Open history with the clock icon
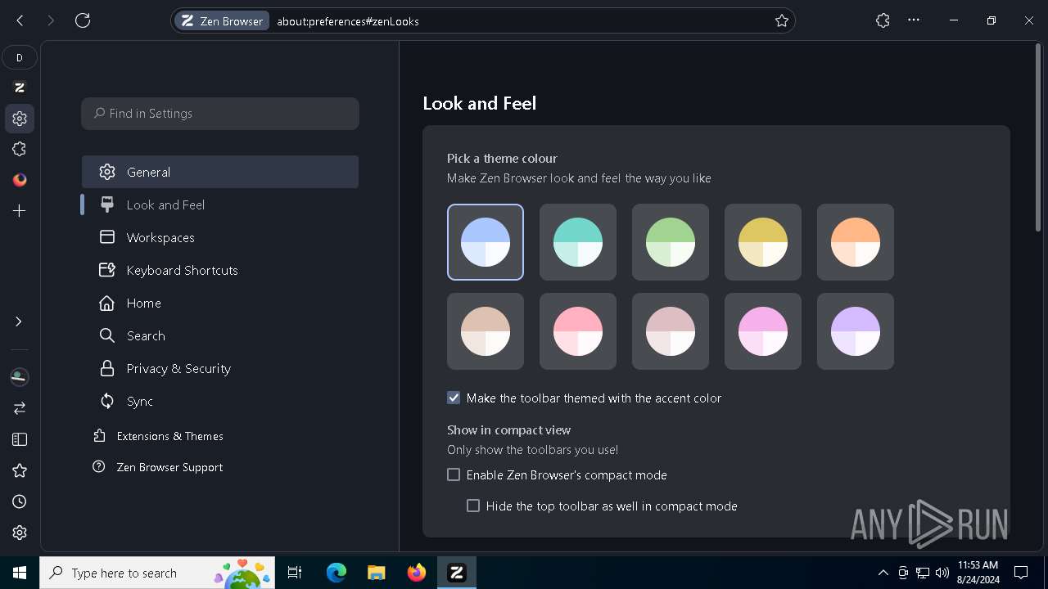Screen dimensions: 1048x589 (x=20, y=501)
